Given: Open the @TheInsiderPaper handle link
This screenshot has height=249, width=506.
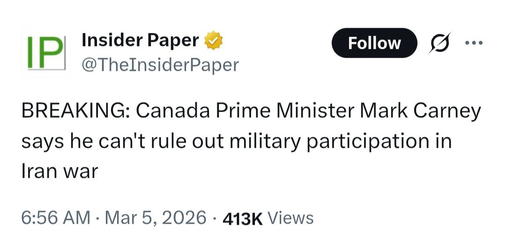Looking at the screenshot, I should coord(160,65).
